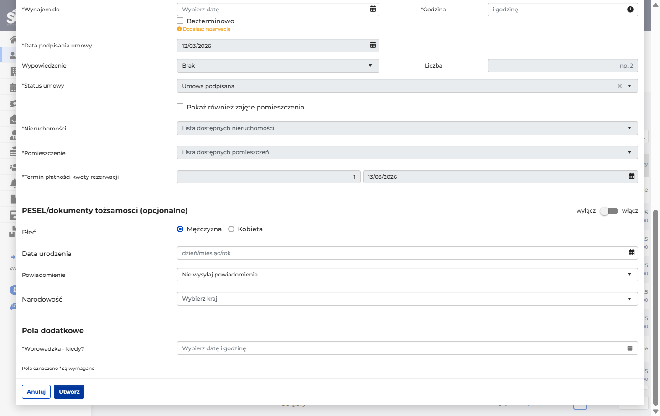Image resolution: width=660 pixels, height=416 pixels.
Task: Click the payment term days number field
Action: point(269,177)
